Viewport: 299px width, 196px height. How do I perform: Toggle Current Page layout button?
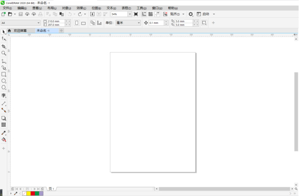coord(99,23)
